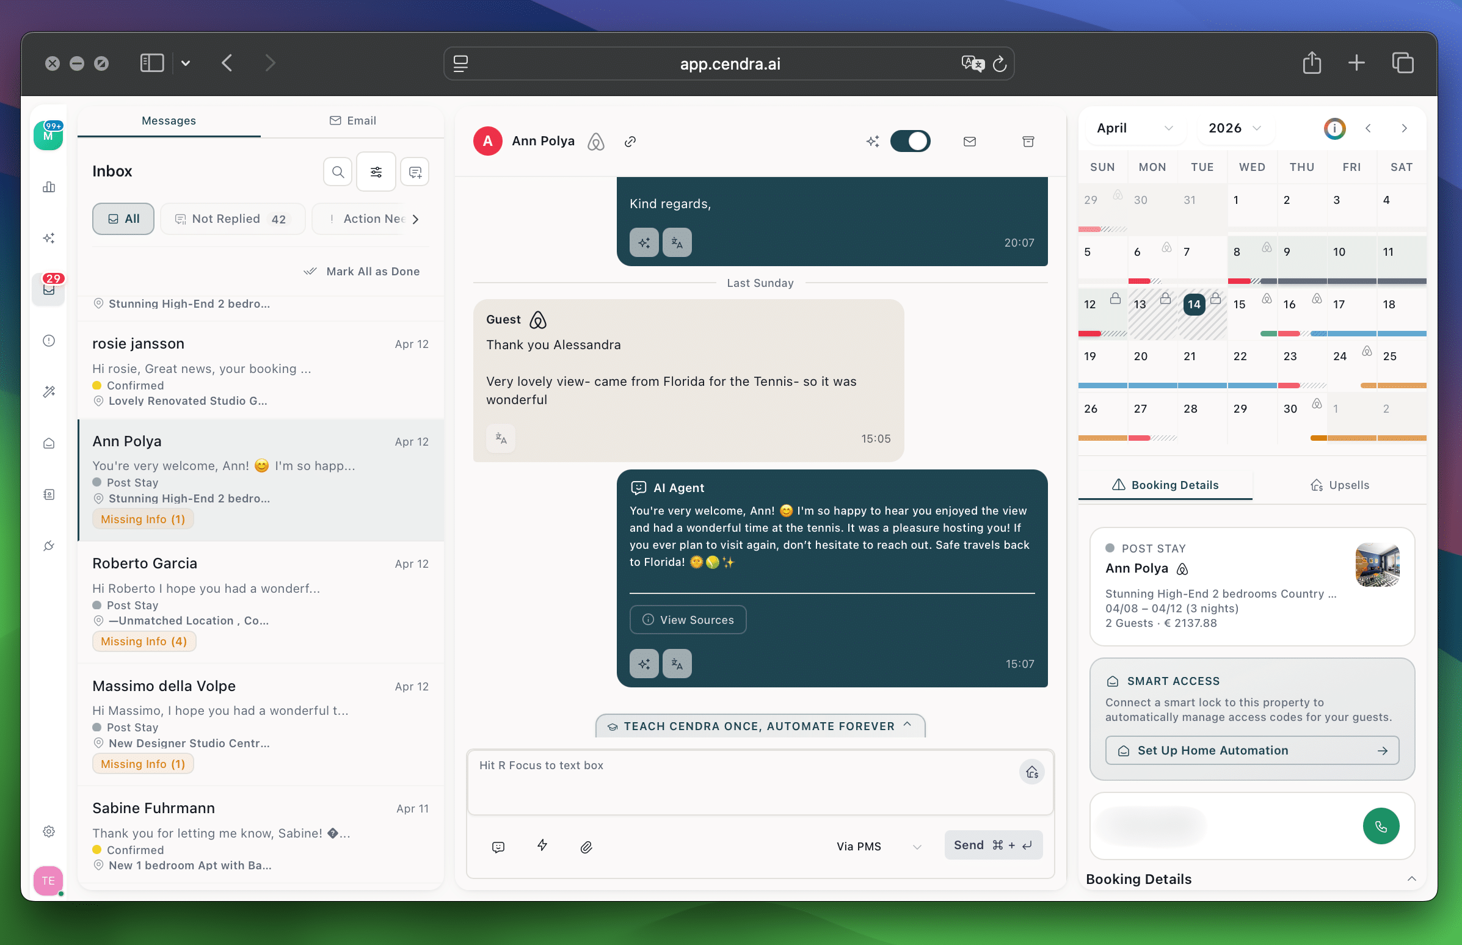Click the green phone call button

point(1380,826)
